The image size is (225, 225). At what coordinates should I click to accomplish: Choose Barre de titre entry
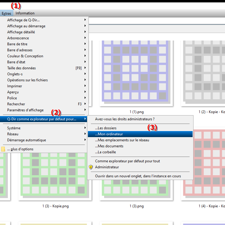pyautogui.click(x=44, y=44)
